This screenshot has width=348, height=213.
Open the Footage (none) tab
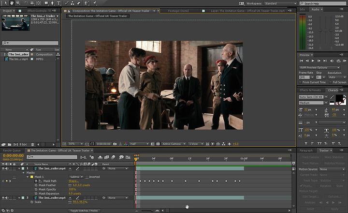pos(178,11)
